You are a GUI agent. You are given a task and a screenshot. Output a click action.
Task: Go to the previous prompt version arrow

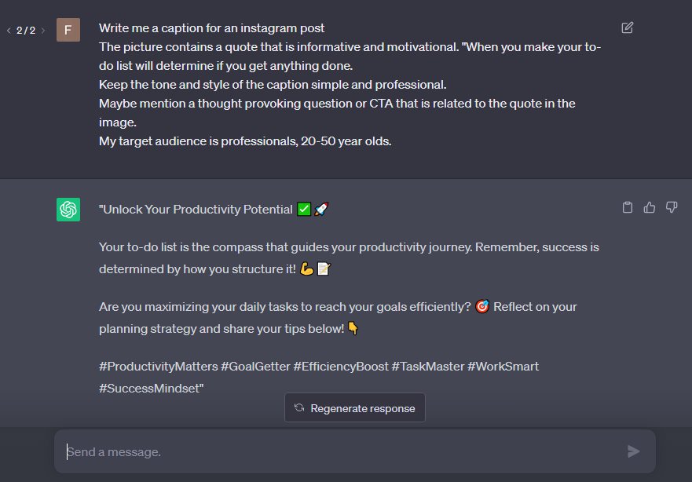point(9,31)
